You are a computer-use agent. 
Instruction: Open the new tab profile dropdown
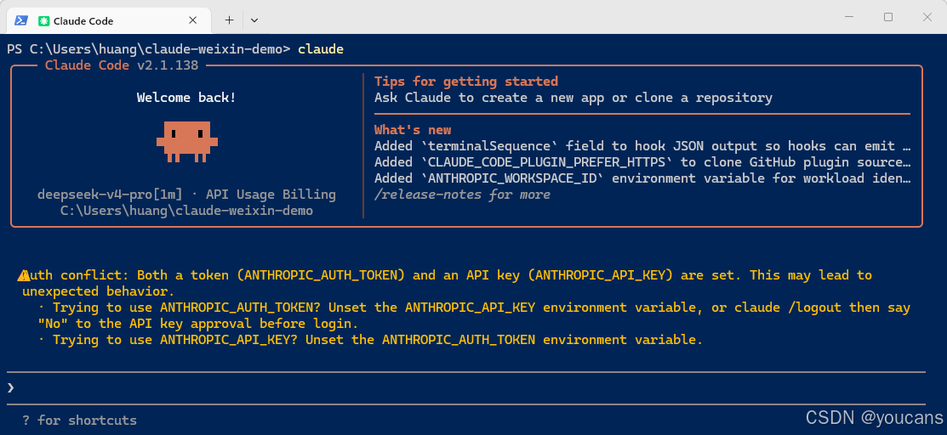point(254,20)
